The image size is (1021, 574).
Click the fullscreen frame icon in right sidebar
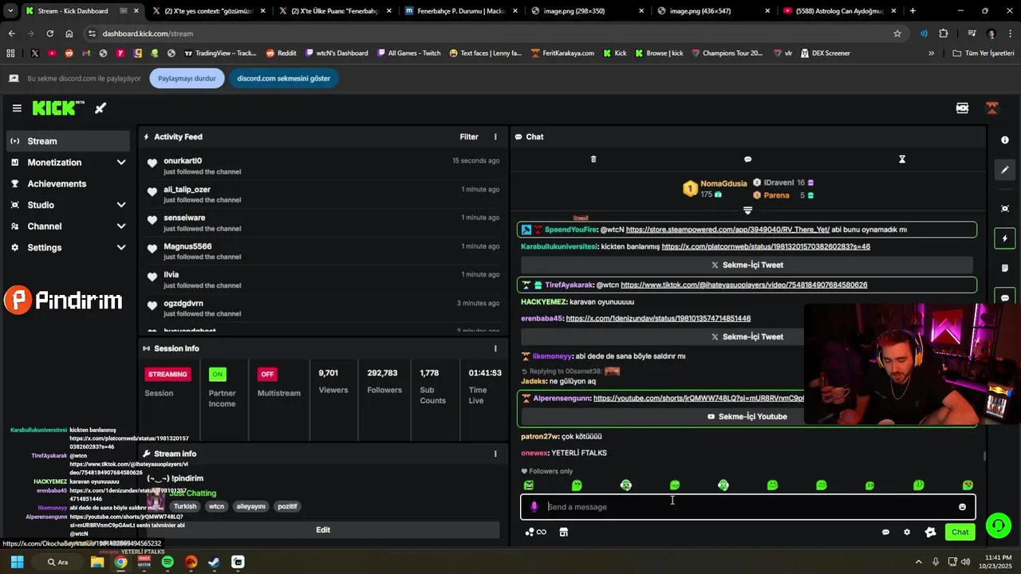pyautogui.click(x=1005, y=209)
